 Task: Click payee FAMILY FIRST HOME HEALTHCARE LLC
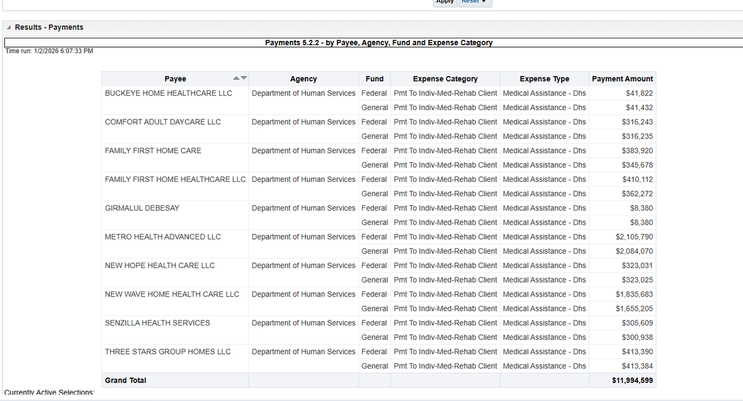175,179
